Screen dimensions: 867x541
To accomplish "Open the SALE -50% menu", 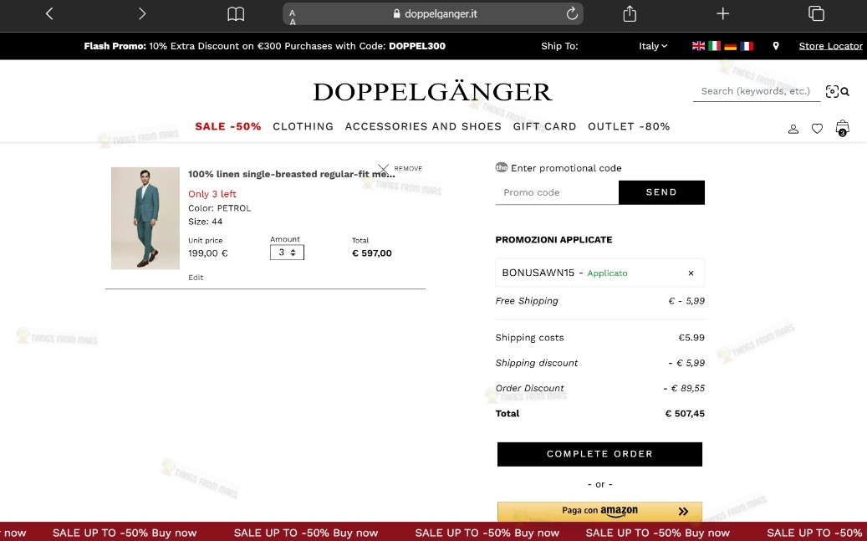I will [x=227, y=126].
